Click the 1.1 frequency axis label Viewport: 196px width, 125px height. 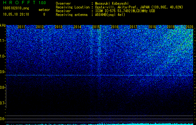click(2, 41)
